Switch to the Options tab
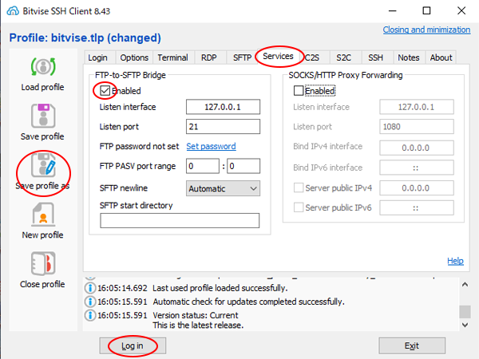This screenshot has height=359, width=479. click(134, 57)
